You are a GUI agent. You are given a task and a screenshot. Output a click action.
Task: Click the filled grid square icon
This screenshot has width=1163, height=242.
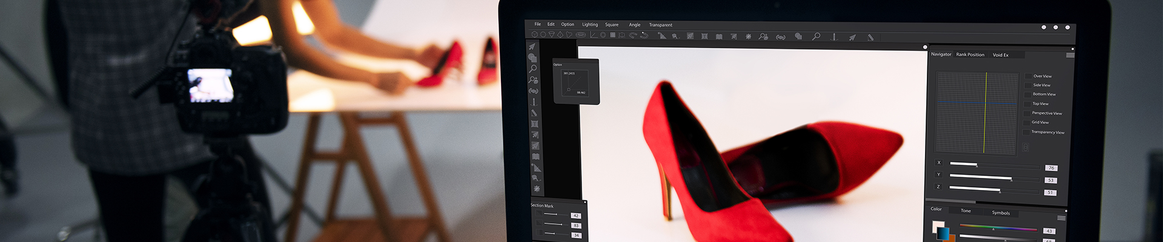click(613, 35)
